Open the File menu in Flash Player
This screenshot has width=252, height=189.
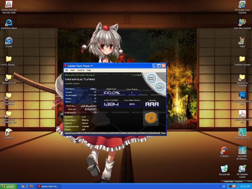[x=67, y=70]
